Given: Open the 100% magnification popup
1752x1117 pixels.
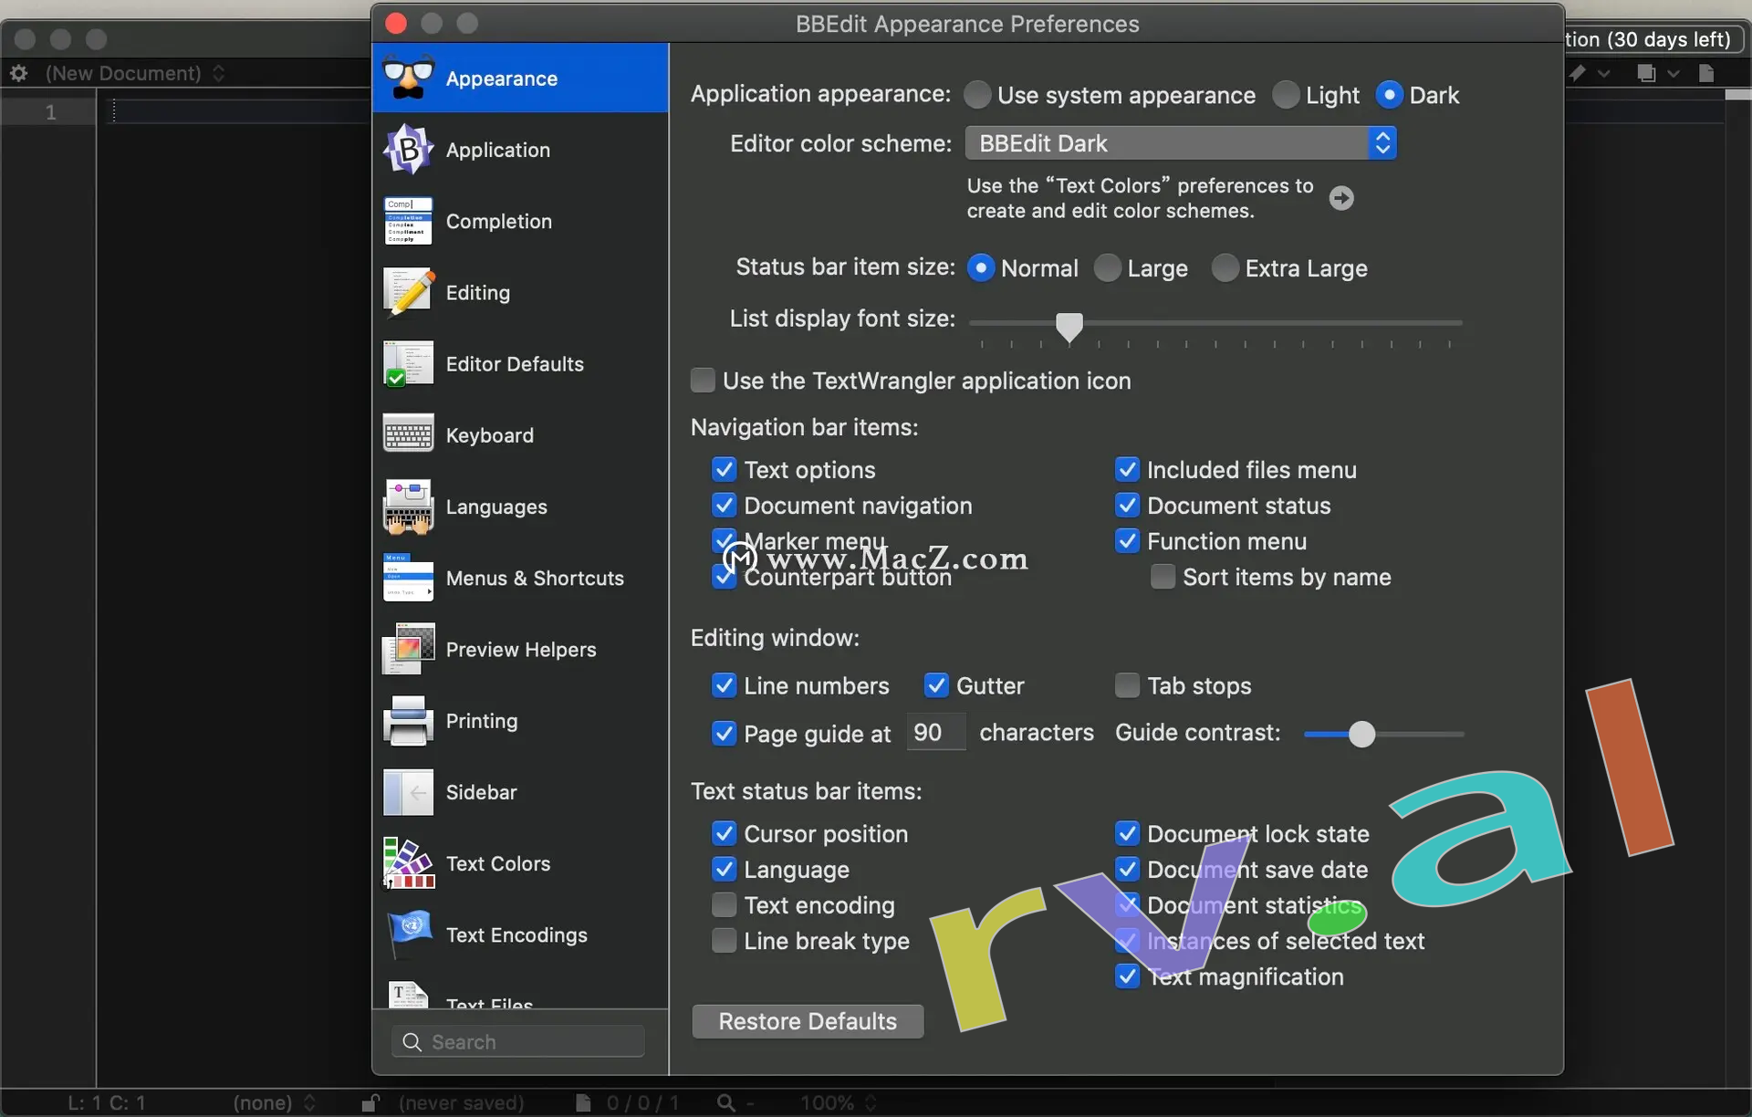Looking at the screenshot, I should [838, 1102].
